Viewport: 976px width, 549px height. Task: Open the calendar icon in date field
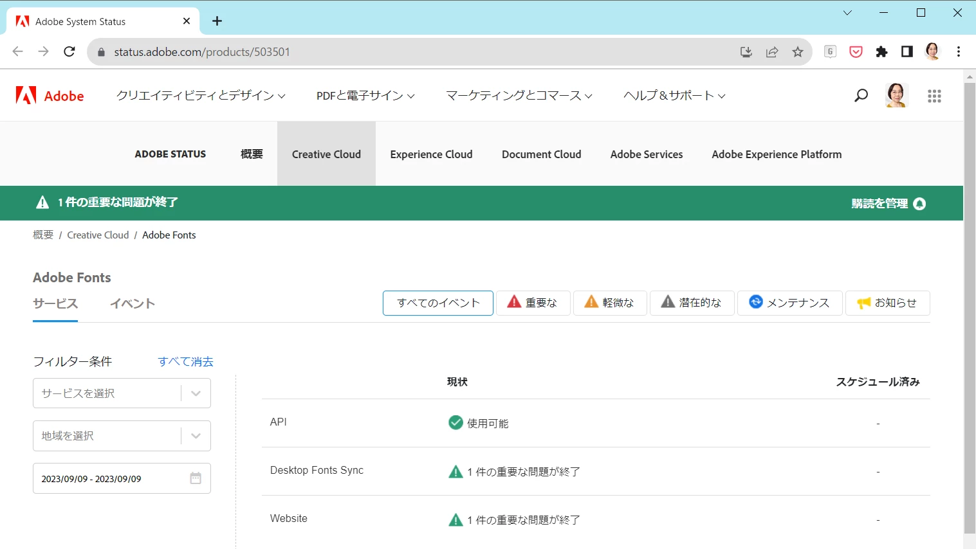196,478
